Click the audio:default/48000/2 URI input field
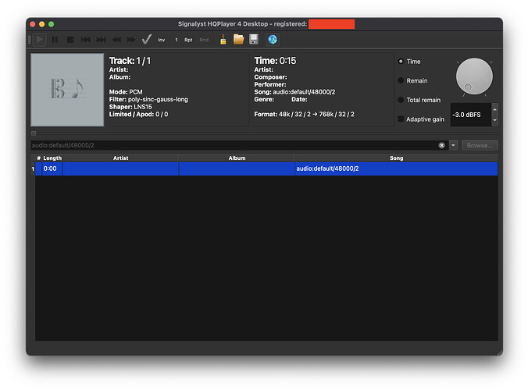This screenshot has width=528, height=390. pos(234,145)
